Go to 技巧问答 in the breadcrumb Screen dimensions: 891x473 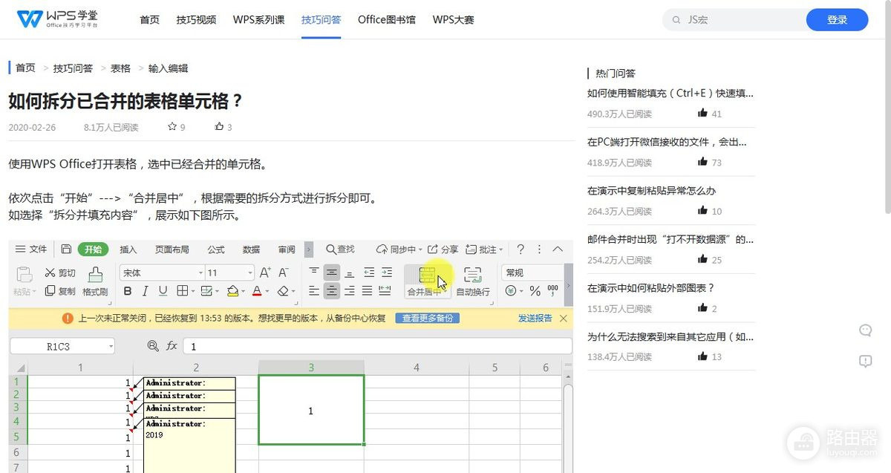point(73,68)
